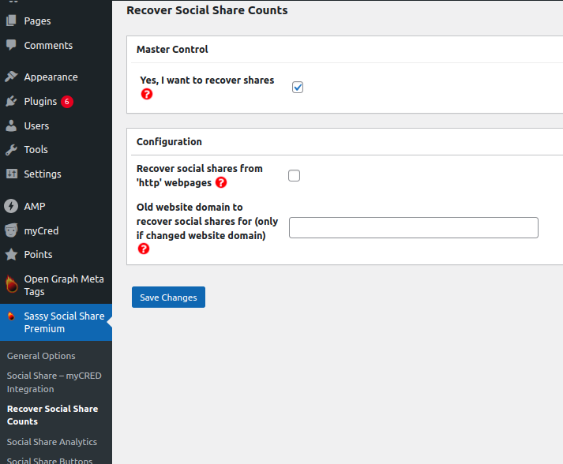Click the Save Changes button
563x464 pixels.
click(168, 297)
